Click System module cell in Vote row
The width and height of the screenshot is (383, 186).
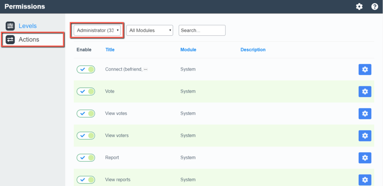188,92
